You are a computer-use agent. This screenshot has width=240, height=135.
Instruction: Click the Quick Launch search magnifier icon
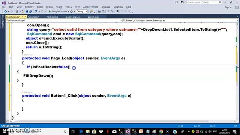220,2
